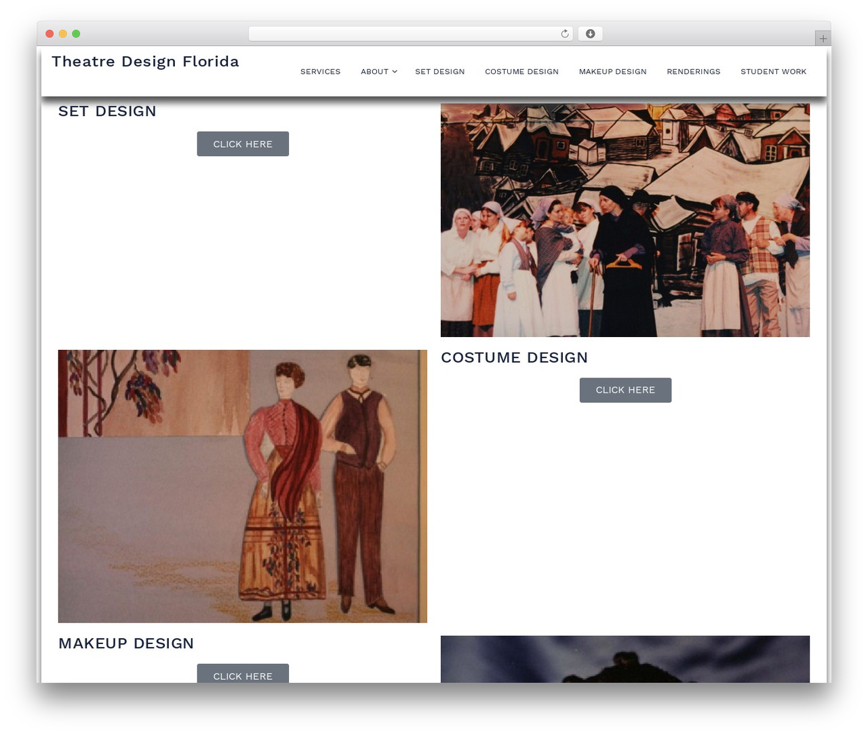
Task: Go to Set Design in navigation
Action: 439,71
